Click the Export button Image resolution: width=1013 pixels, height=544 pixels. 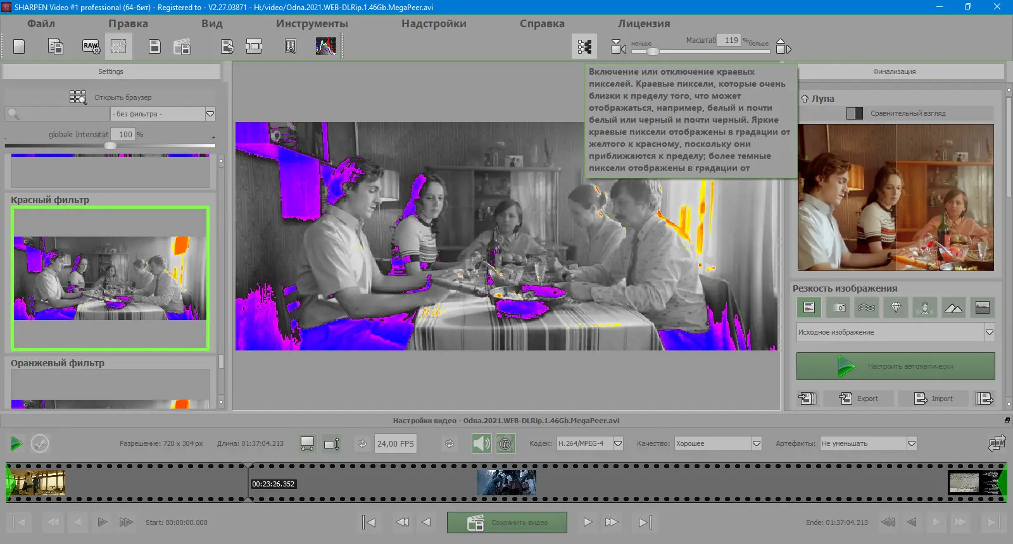click(x=859, y=399)
